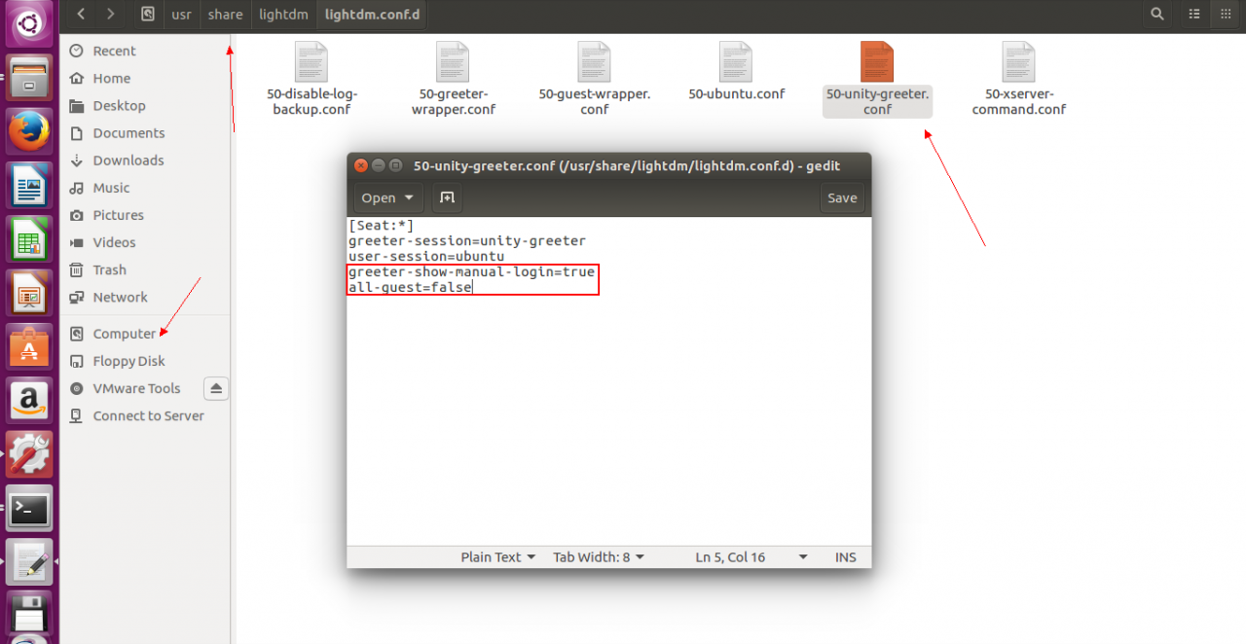
Task: Open System Settings from the dock
Action: [29, 454]
